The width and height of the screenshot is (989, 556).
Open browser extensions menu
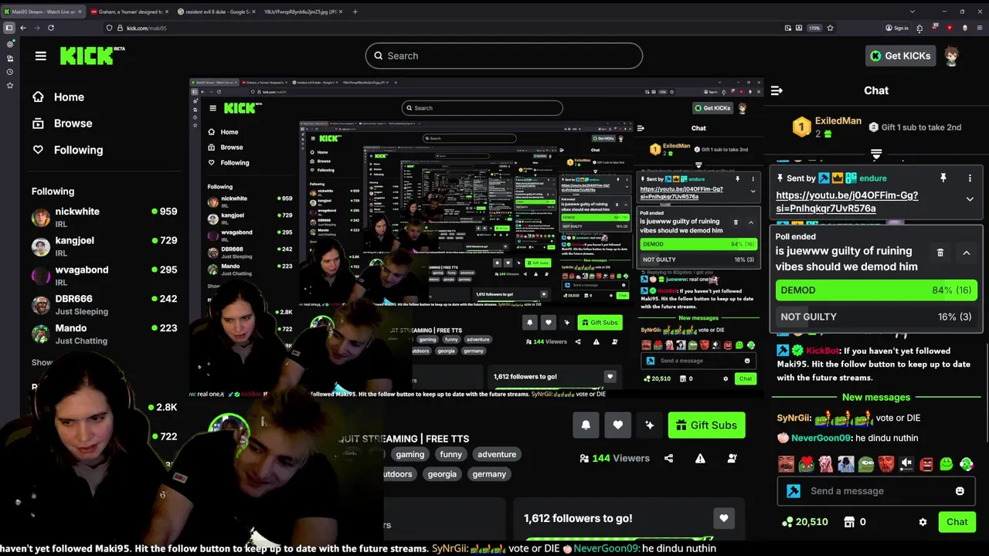coord(919,28)
